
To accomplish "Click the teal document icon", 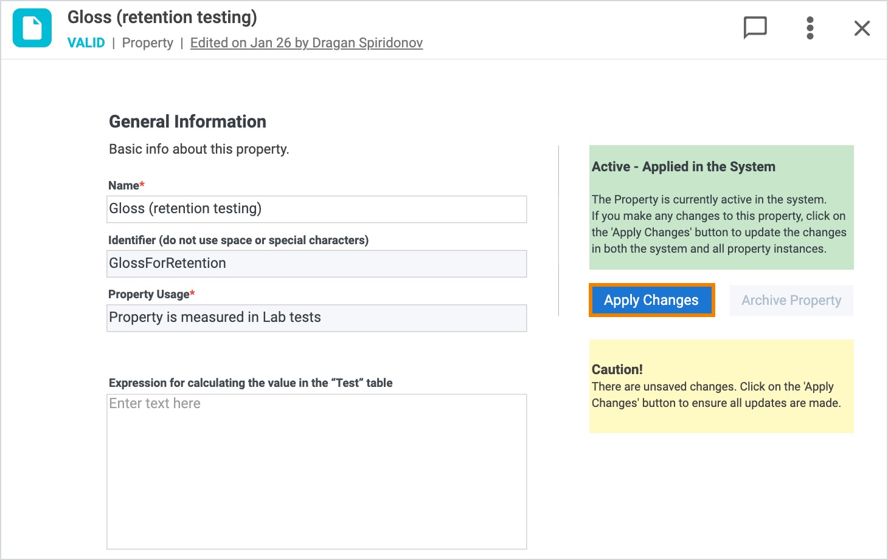I will (x=32, y=28).
